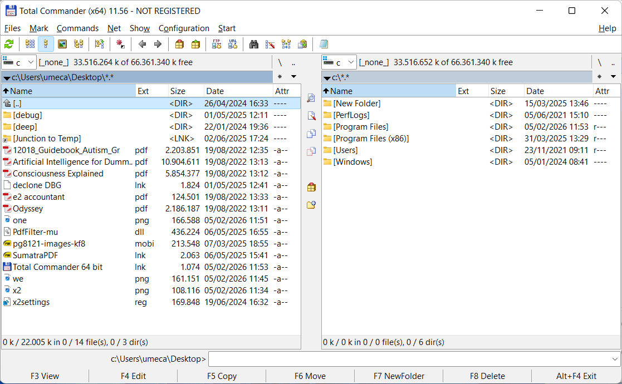Switch left panel to thumbnails view
Viewport: 622px width, 384px height.
click(61, 45)
